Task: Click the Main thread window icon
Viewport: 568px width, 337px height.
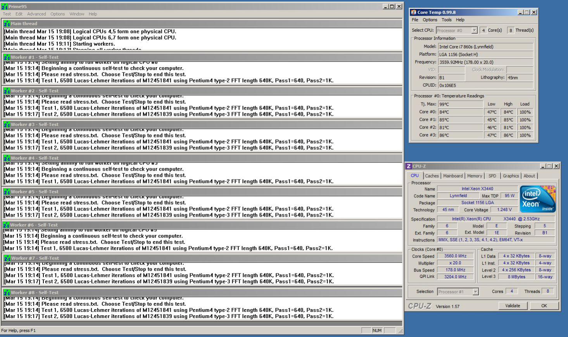Action: tap(7, 24)
